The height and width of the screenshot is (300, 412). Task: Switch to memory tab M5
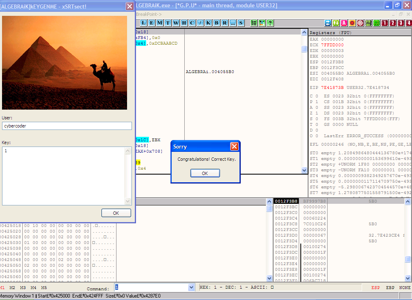click(x=44, y=287)
